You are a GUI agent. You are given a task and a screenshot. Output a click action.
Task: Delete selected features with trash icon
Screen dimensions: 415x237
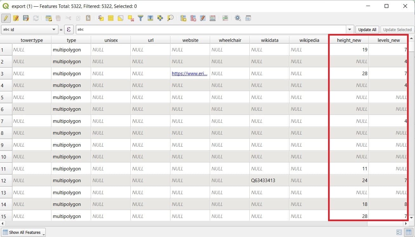click(x=58, y=18)
